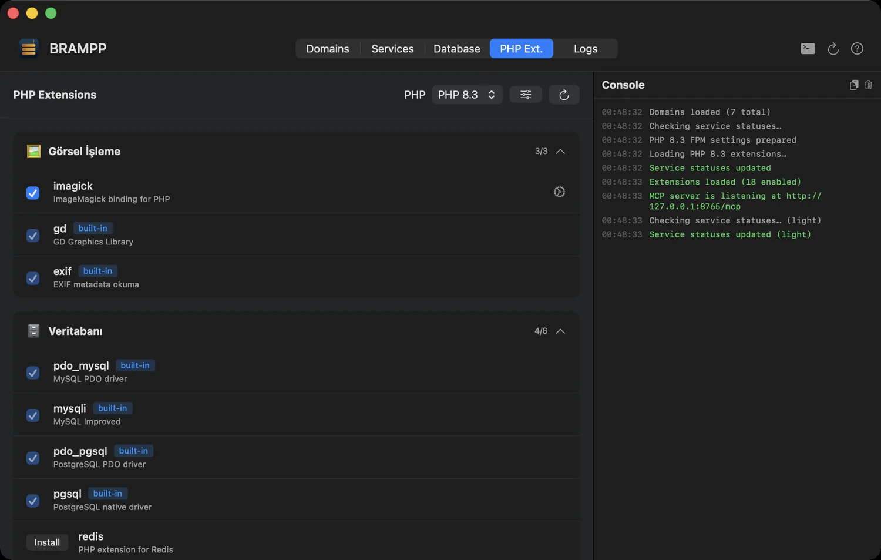The image size is (881, 560).
Task: Toggle the imagick extension checkbox
Action: [x=33, y=193]
